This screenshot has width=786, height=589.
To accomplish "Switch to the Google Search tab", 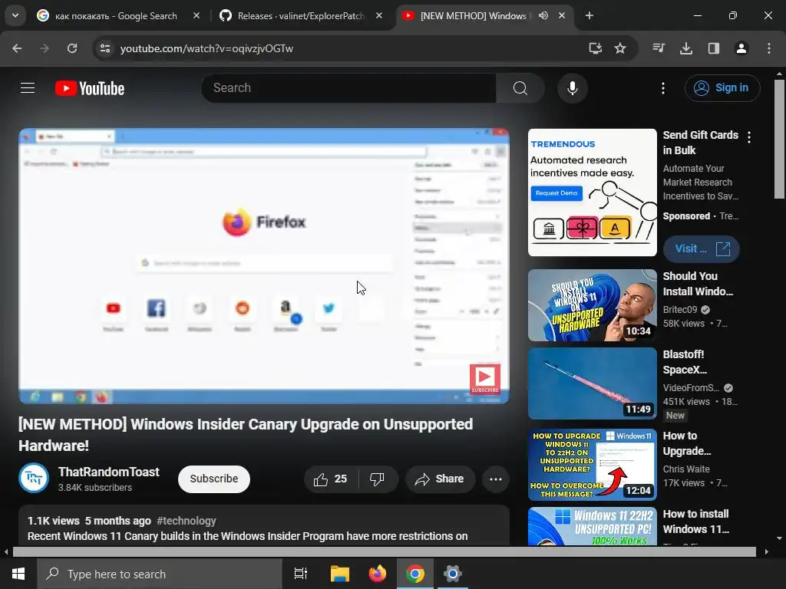I will [118, 16].
